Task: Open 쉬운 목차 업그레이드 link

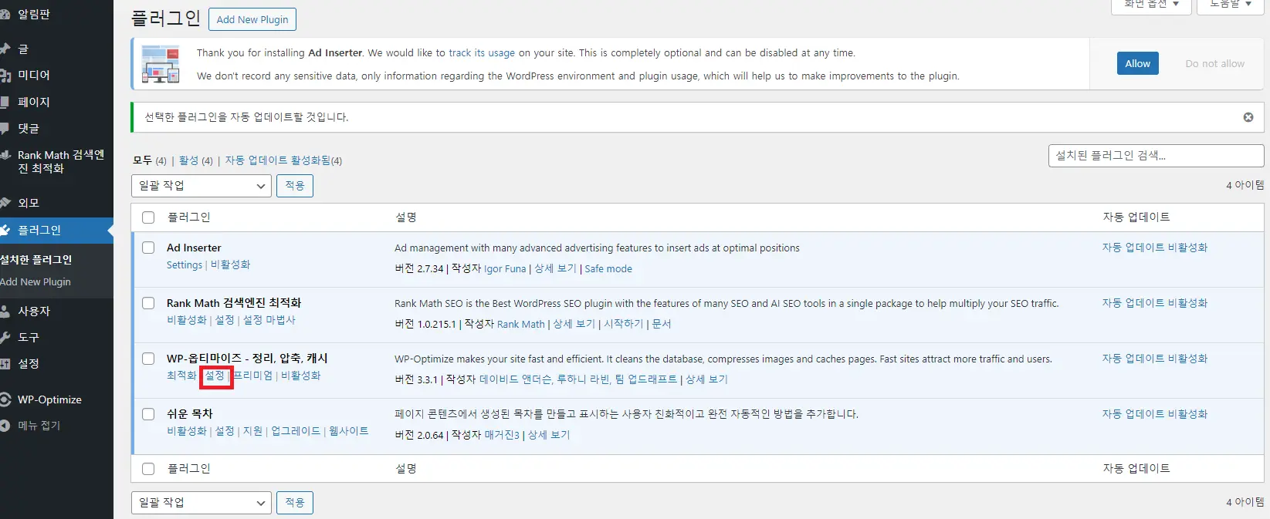Action: [296, 431]
